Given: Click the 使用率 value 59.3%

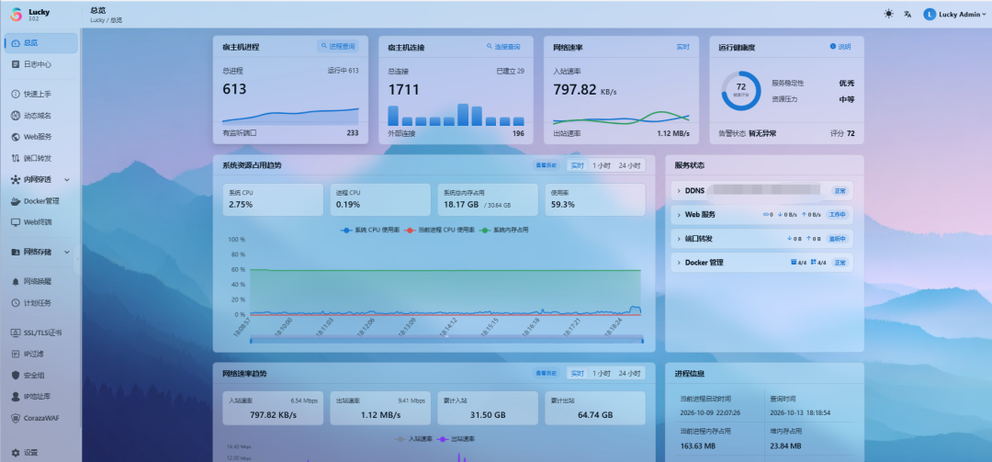Looking at the screenshot, I should coord(562,205).
